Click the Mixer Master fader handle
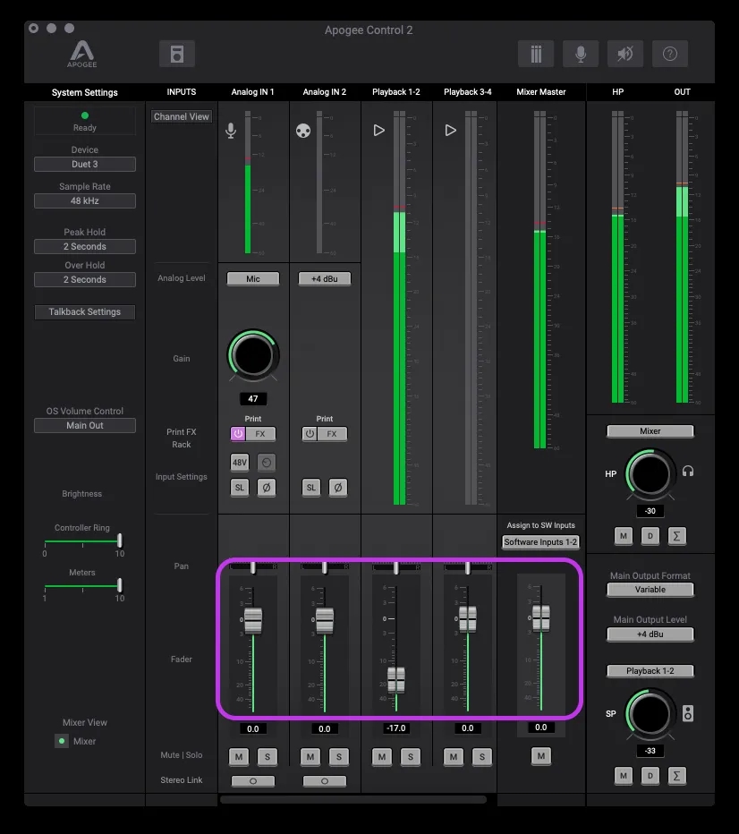 pyautogui.click(x=541, y=618)
